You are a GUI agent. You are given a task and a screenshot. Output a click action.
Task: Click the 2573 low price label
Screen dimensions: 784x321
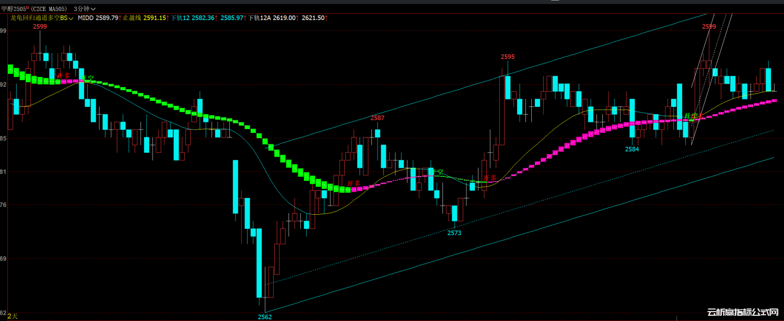pos(454,233)
